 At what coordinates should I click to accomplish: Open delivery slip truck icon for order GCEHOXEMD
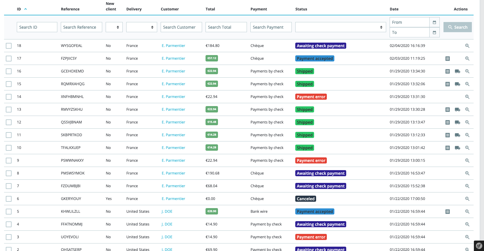click(x=457, y=71)
